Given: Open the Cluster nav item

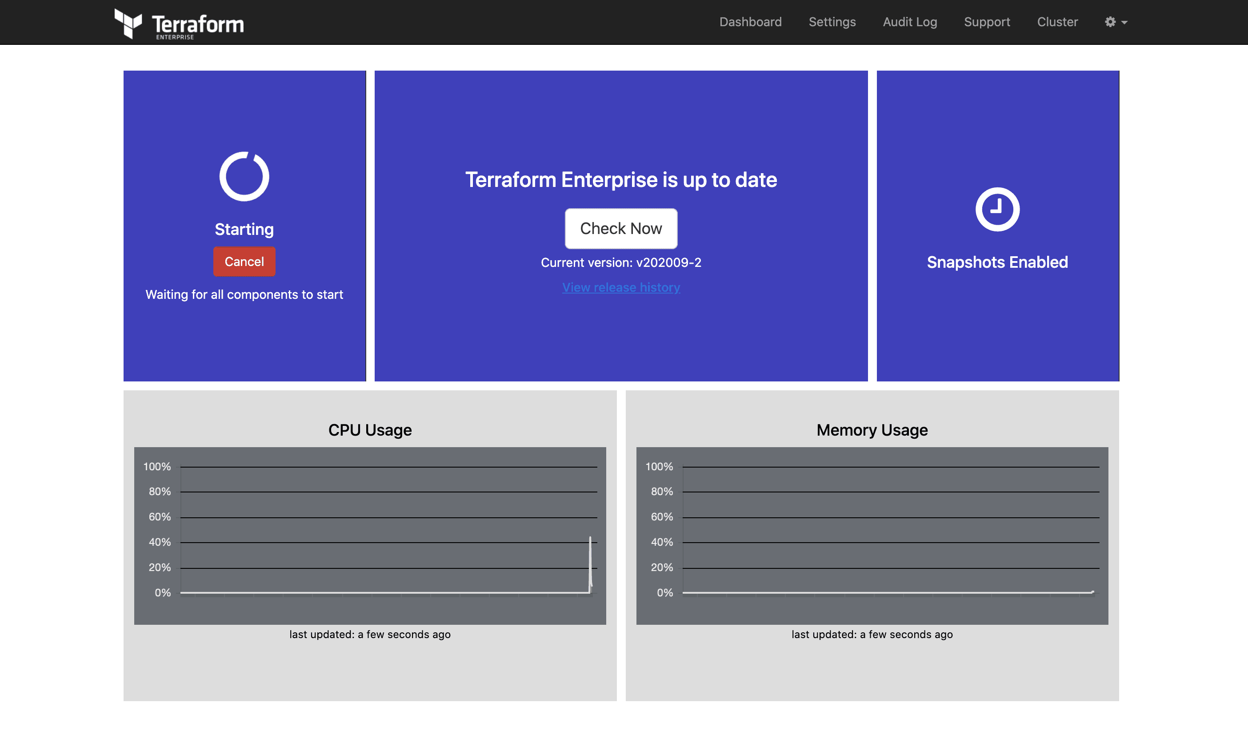Looking at the screenshot, I should tap(1057, 22).
